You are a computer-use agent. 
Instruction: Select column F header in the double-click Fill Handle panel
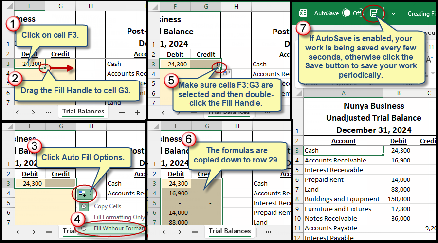coord(175,7)
